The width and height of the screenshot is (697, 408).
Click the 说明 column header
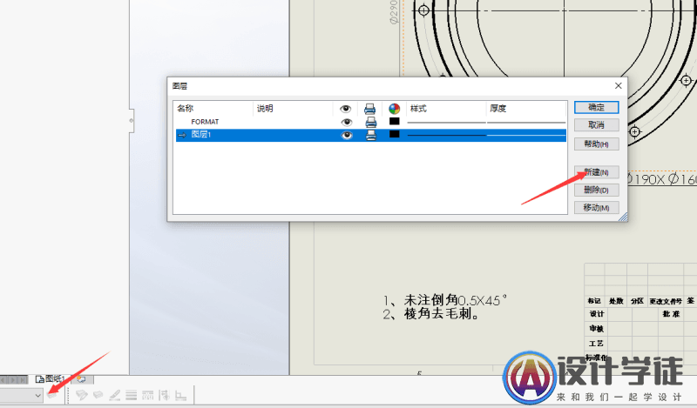(265, 109)
